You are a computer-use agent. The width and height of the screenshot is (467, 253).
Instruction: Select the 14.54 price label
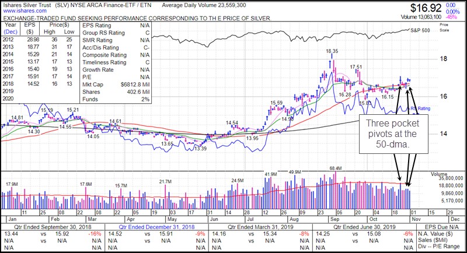(232, 123)
